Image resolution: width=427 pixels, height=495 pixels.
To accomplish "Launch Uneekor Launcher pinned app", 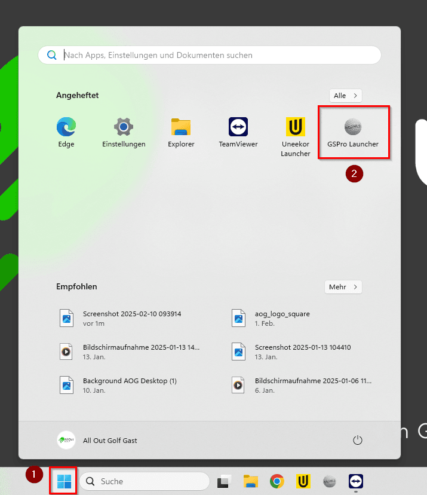I will pos(296,137).
